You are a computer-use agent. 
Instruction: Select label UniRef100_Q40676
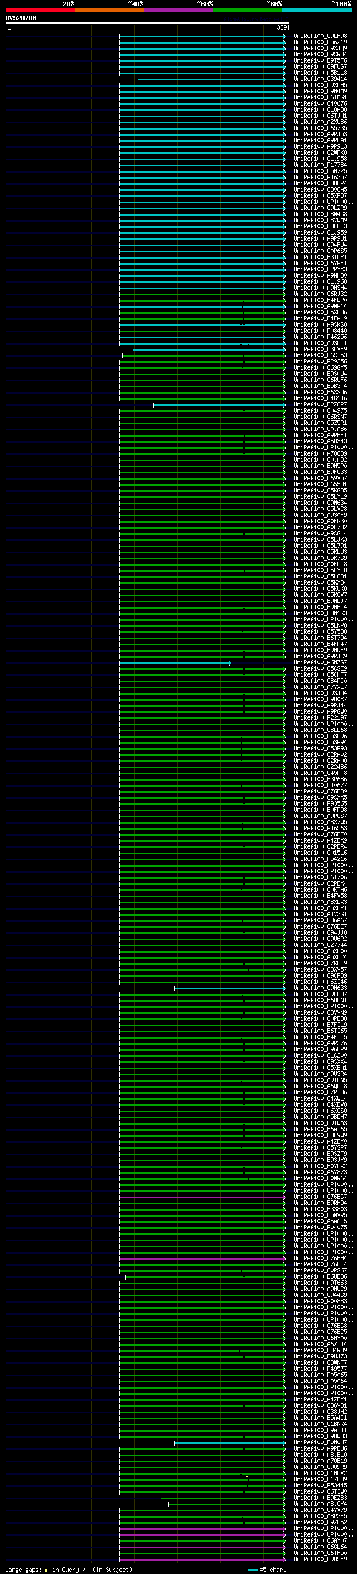tap(320, 104)
